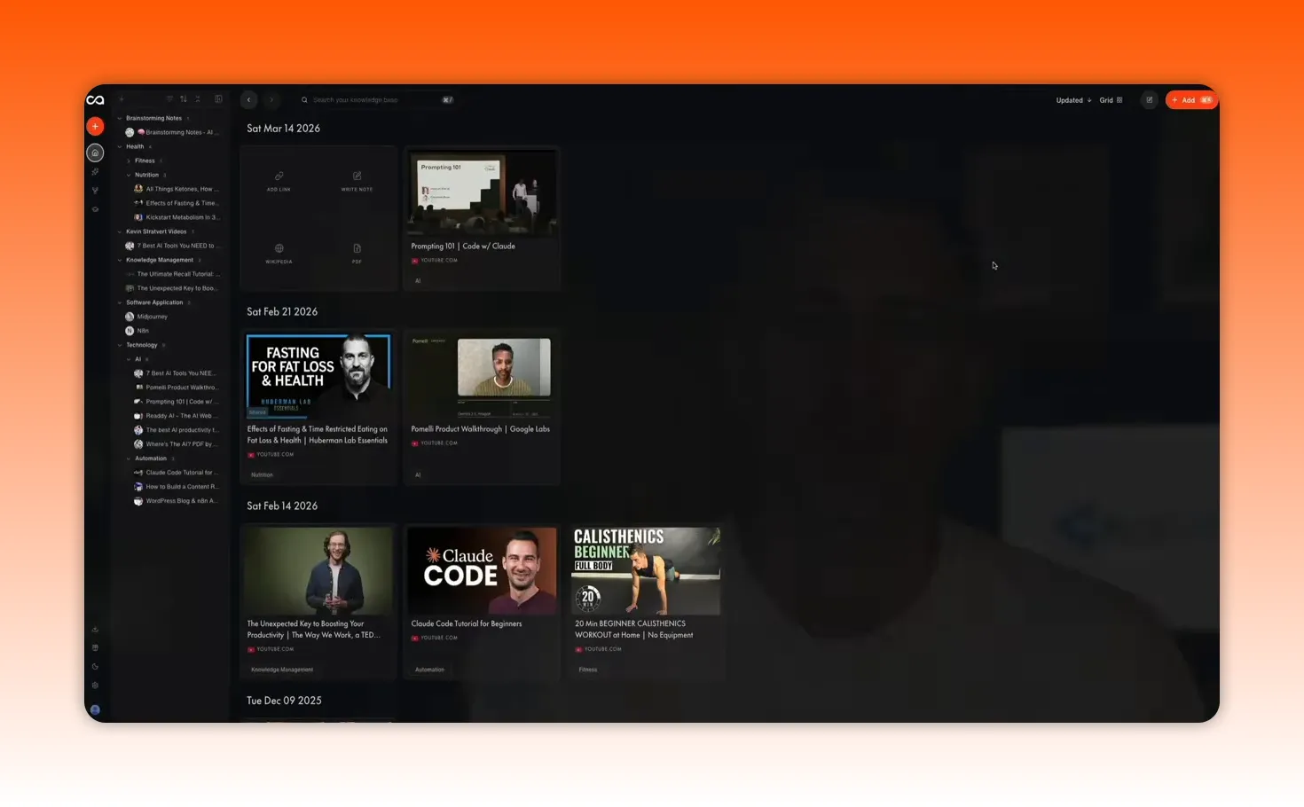Toggle the sidebar panel icon
1304x807 pixels.
[x=218, y=99]
